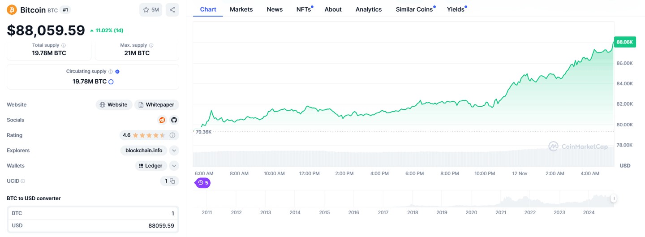Click the 79.36K baseline price label

pos(203,132)
